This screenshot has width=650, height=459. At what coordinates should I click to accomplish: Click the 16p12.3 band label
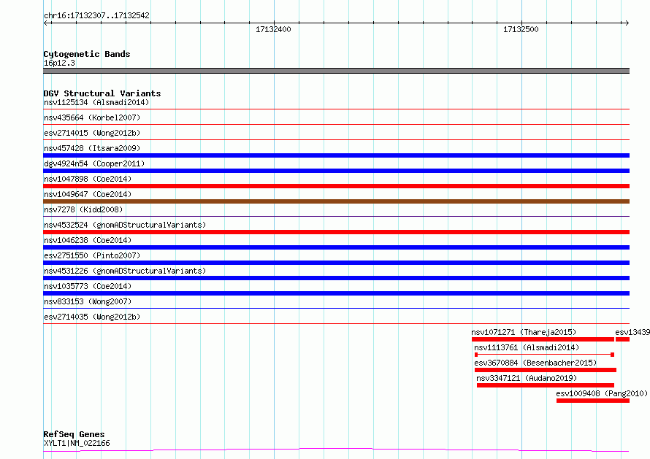(x=59, y=63)
